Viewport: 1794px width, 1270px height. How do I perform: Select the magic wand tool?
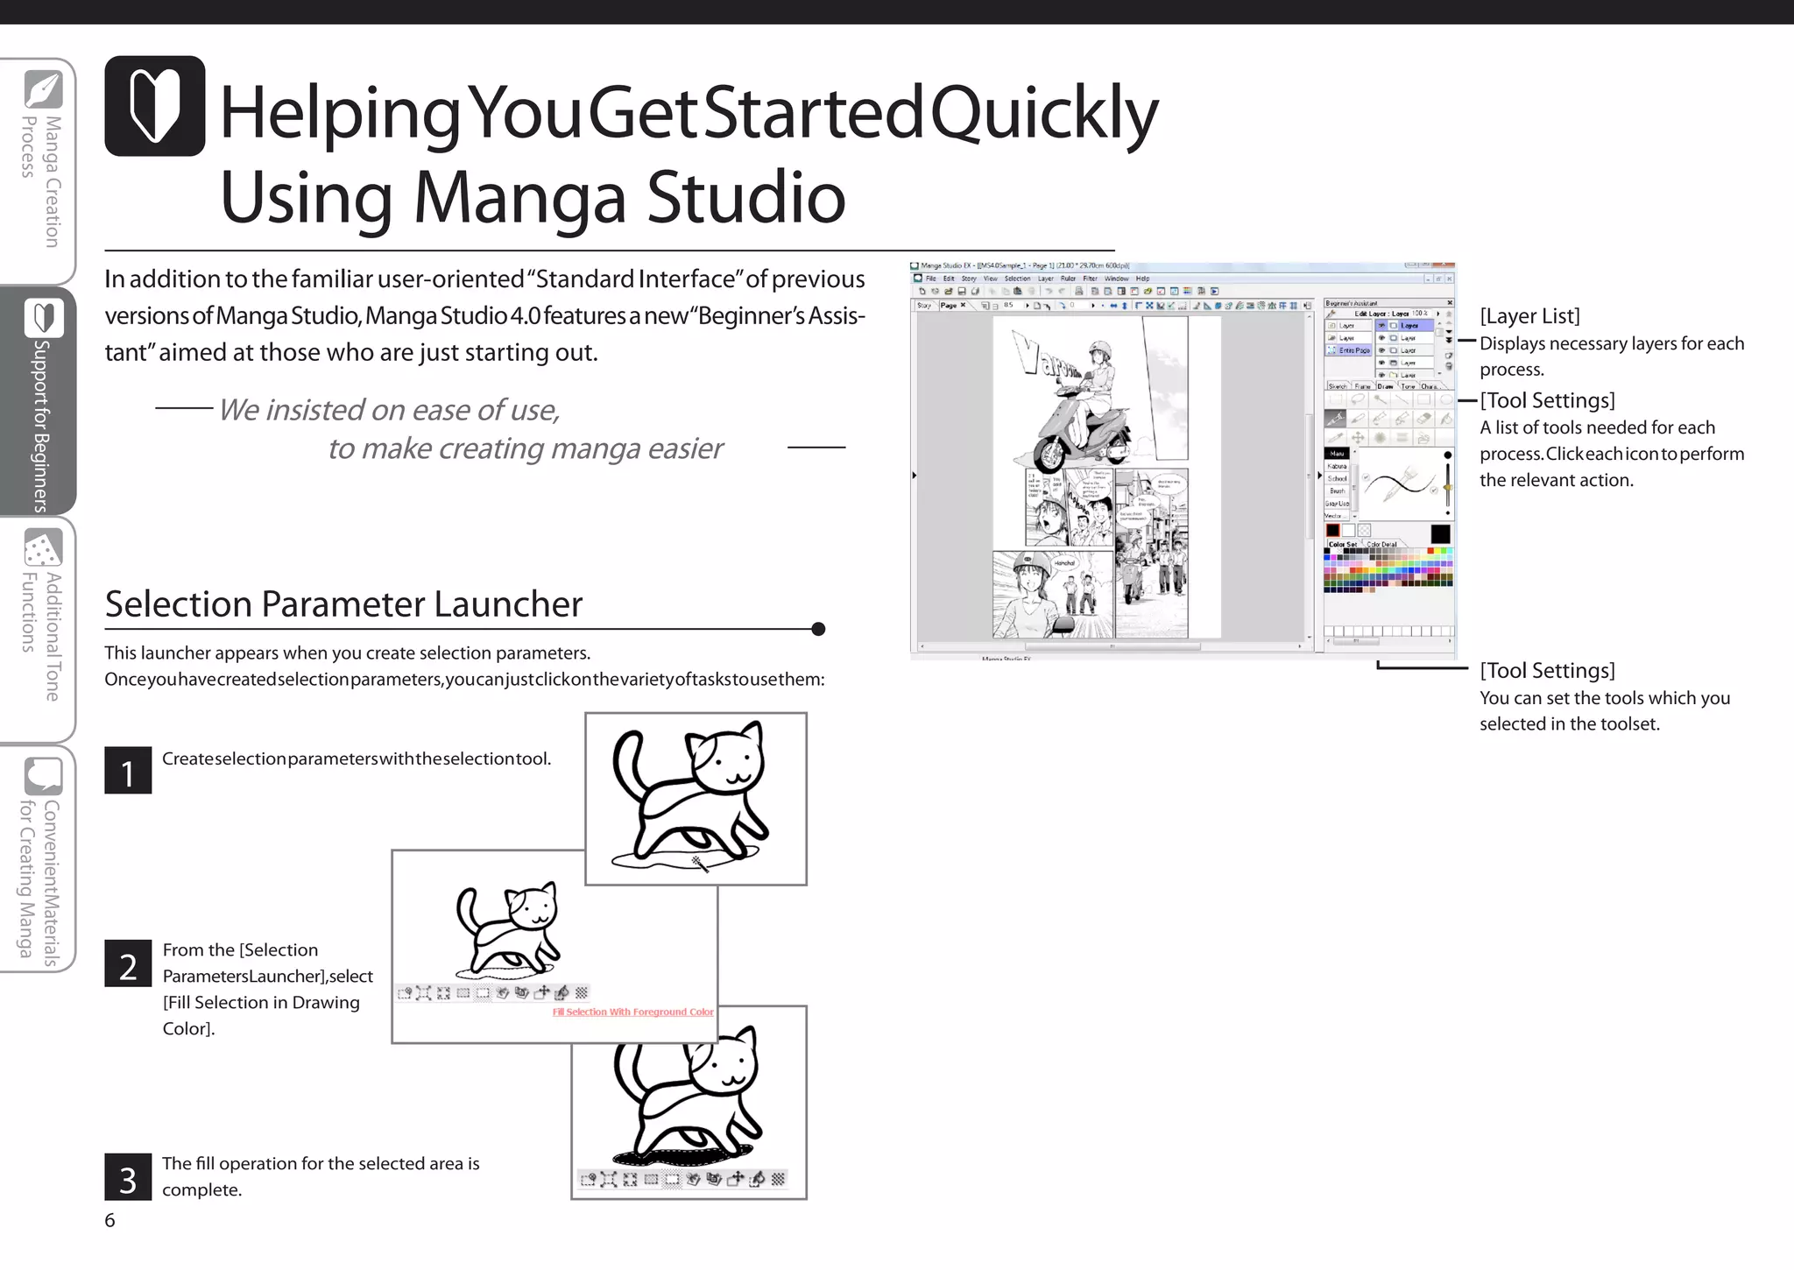(x=1381, y=399)
